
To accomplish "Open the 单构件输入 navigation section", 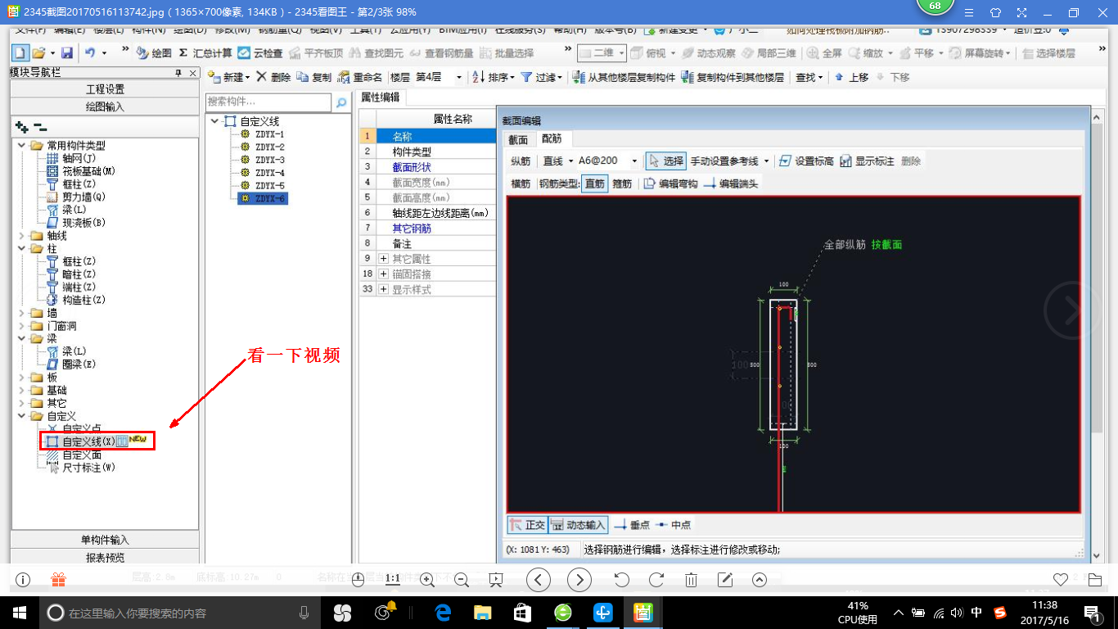I will click(x=105, y=540).
